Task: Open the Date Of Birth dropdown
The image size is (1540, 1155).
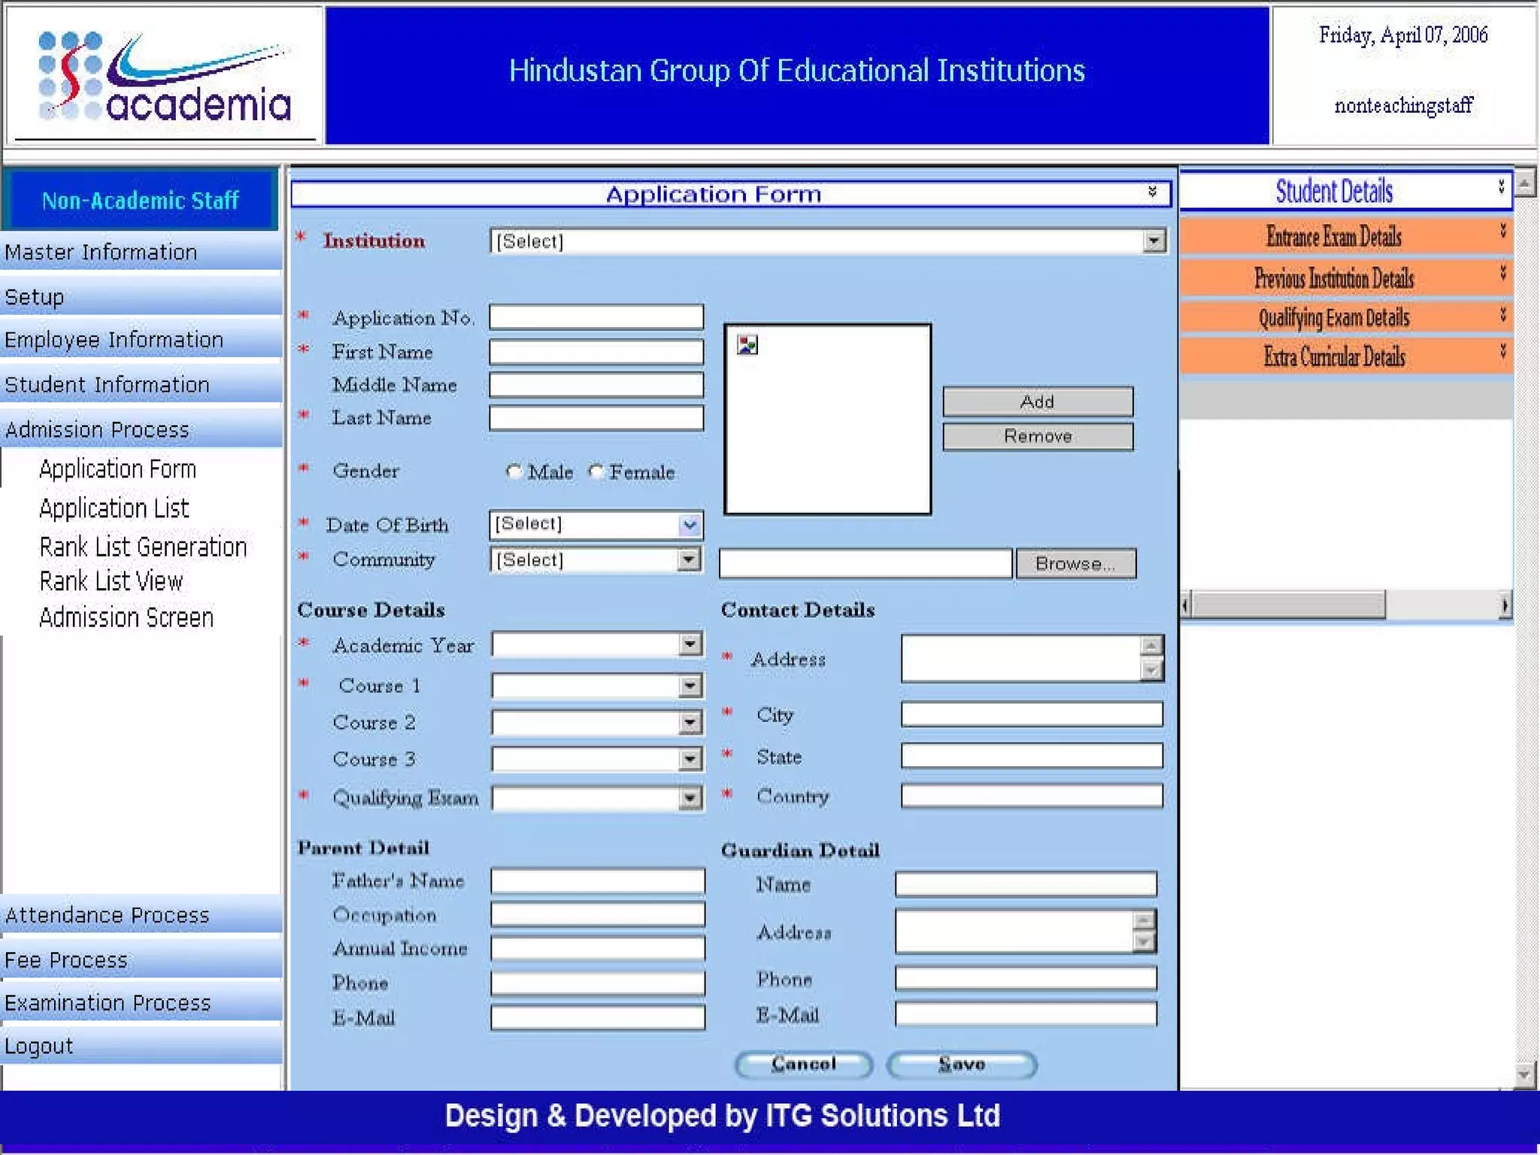Action: click(689, 524)
